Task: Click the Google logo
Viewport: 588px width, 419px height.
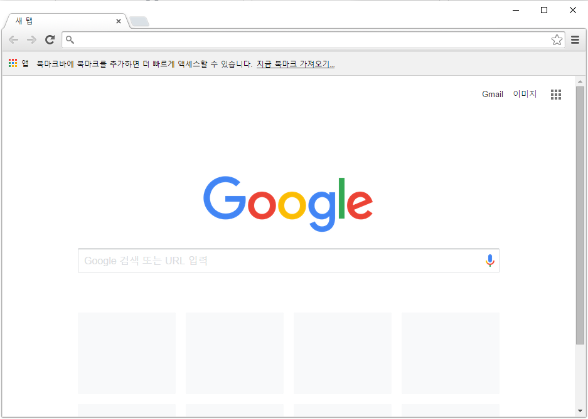Action: coord(288,204)
